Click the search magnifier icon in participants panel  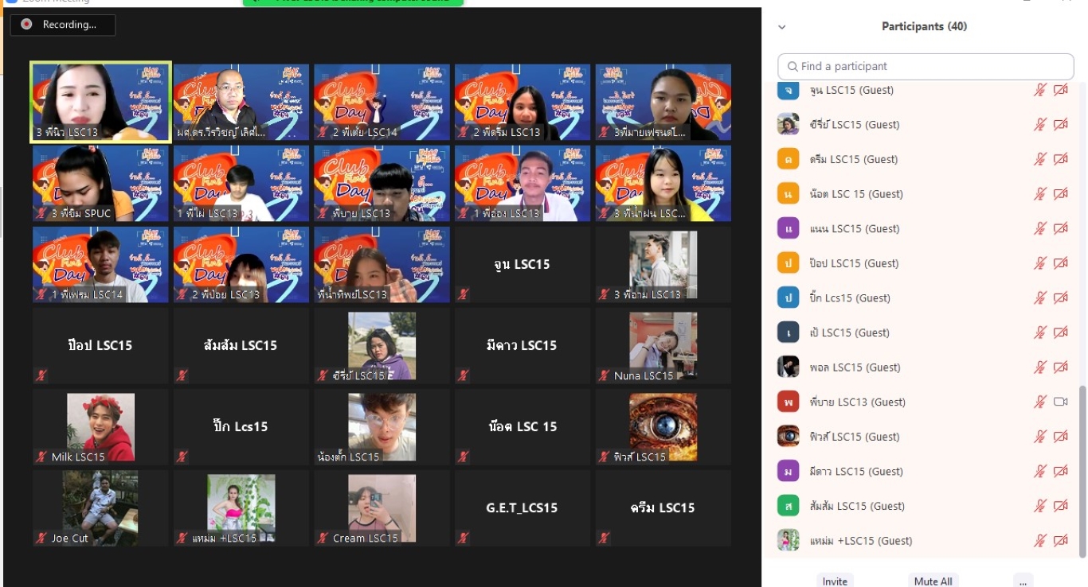click(793, 67)
